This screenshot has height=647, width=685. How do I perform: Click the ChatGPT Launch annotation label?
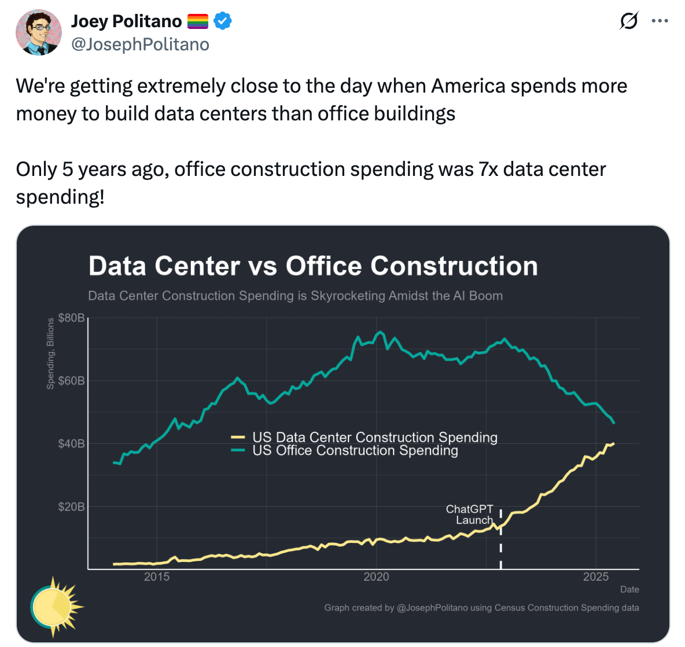pos(470,514)
